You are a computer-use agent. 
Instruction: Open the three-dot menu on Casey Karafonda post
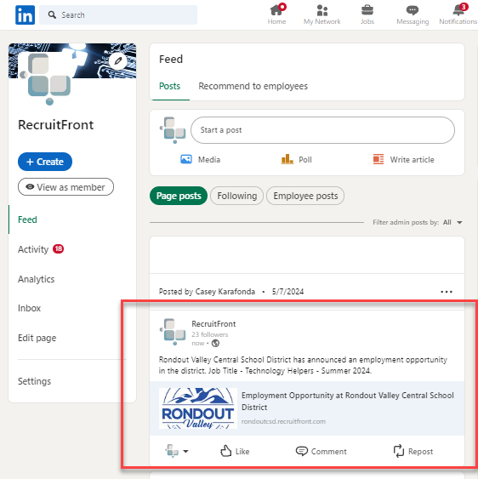(447, 292)
